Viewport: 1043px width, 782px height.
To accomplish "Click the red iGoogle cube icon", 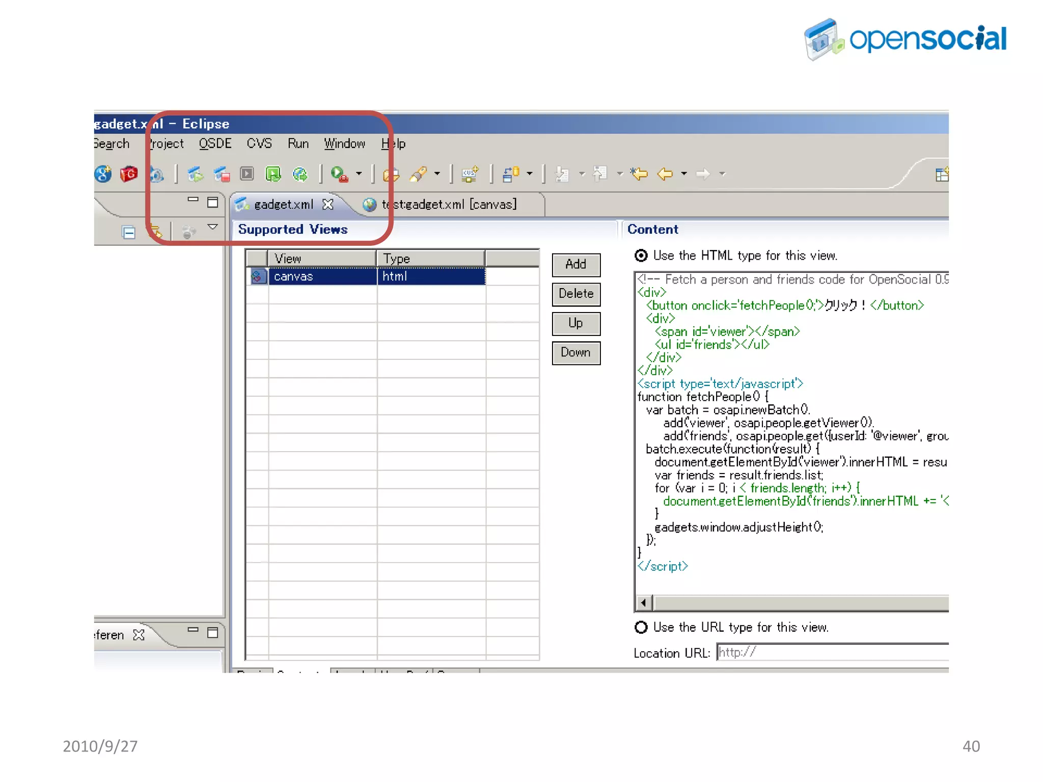I will [x=129, y=174].
